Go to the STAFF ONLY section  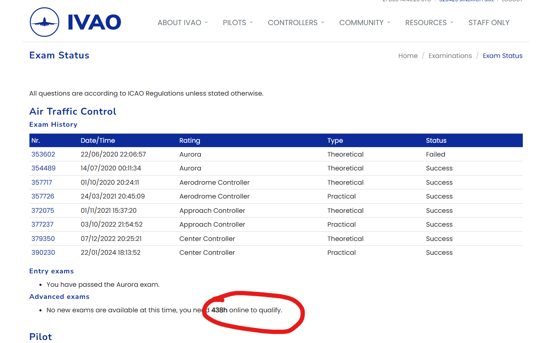click(489, 22)
